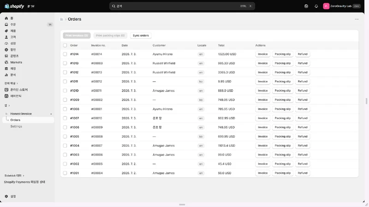Click the pin dot next to Honest Invoice
This screenshot has height=207, width=369.
(51, 114)
